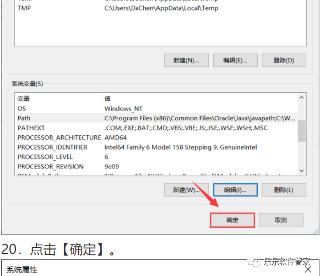Click the 变量 column header

(x=59, y=99)
